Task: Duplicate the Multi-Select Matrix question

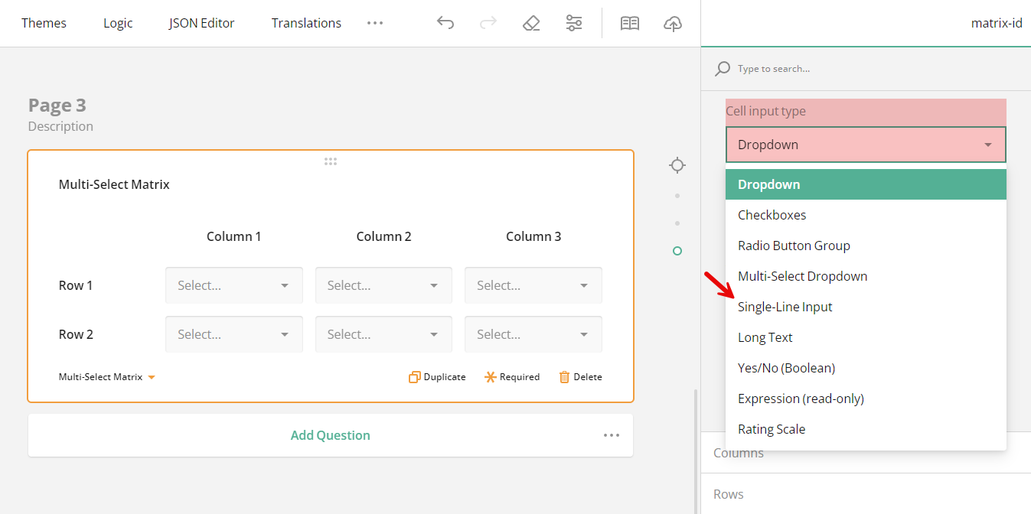Action: [436, 376]
